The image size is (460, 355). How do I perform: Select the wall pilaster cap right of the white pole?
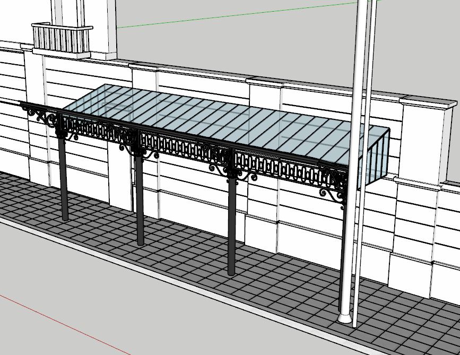click(x=429, y=101)
